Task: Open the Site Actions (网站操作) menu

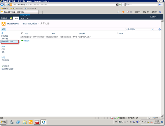Action: point(5,18)
